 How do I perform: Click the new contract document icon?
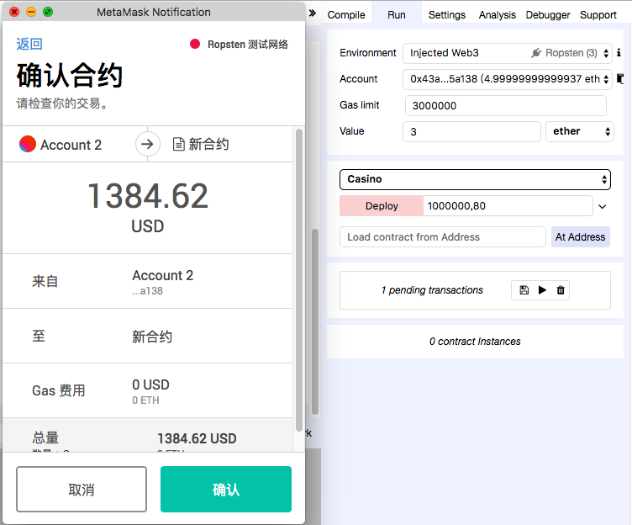178,144
